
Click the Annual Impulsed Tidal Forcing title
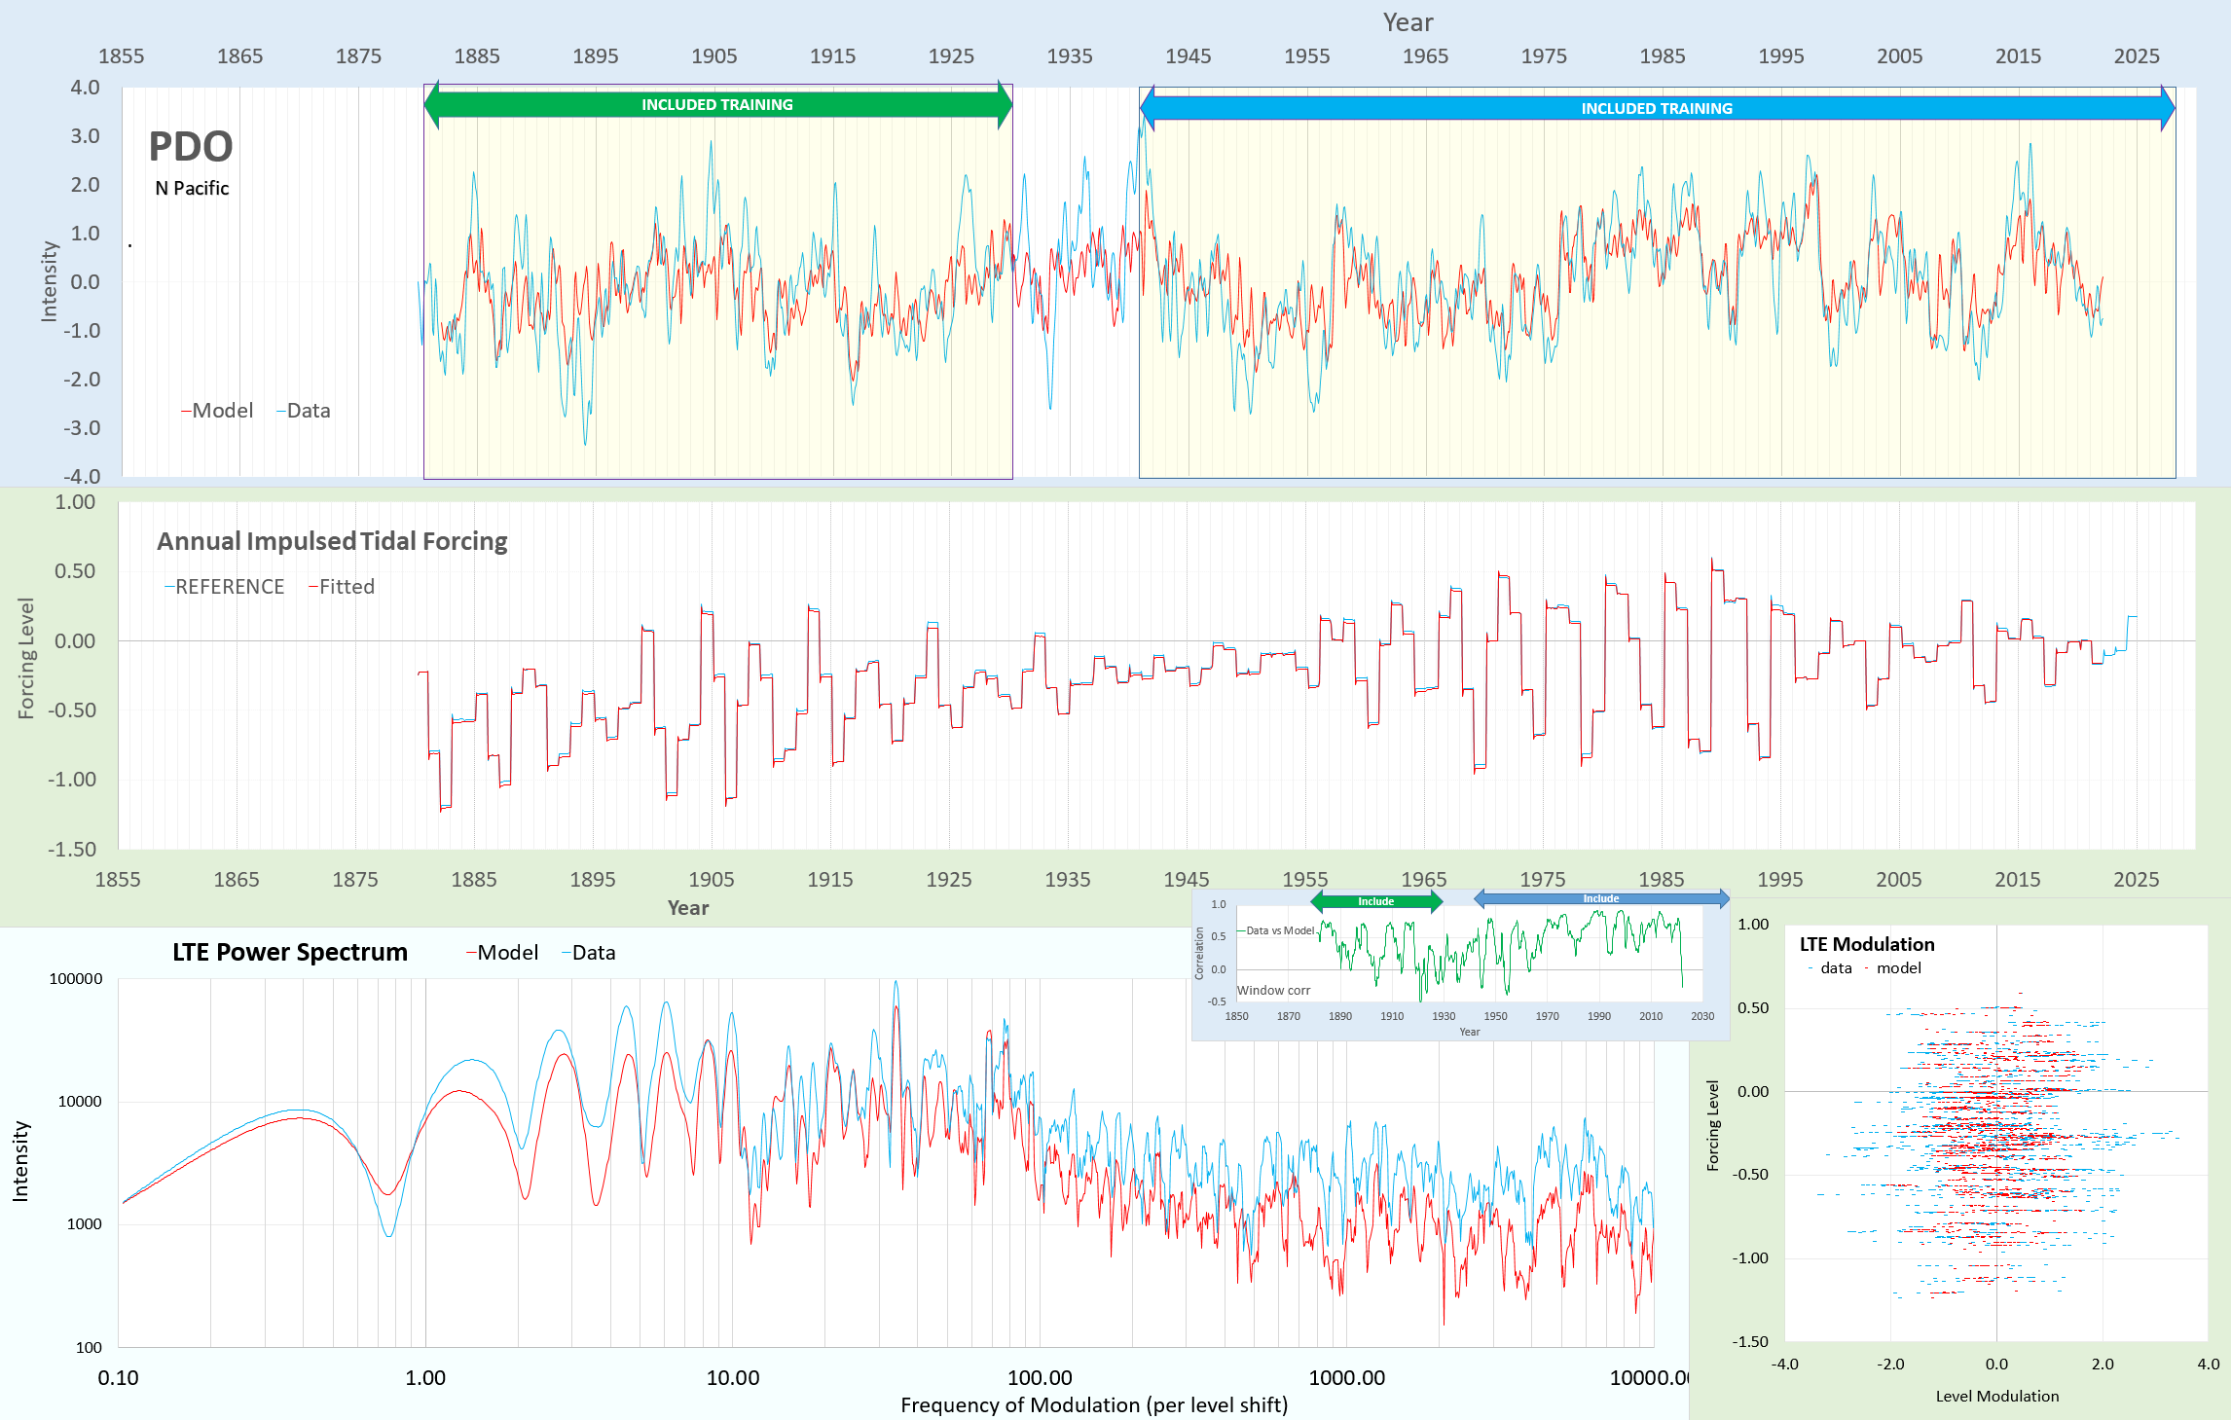(x=332, y=541)
